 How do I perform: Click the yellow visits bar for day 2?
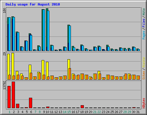13,66
